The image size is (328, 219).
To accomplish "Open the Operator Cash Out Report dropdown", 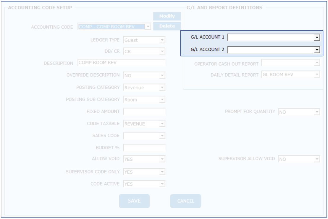I will point(317,63).
